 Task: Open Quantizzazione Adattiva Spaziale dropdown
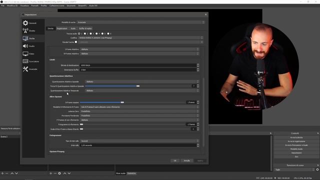142,81
